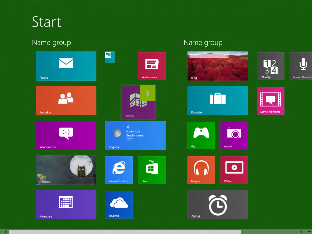Open the Desktop owl wallpaper tile
The width and height of the screenshot is (312, 234).
click(x=66, y=170)
